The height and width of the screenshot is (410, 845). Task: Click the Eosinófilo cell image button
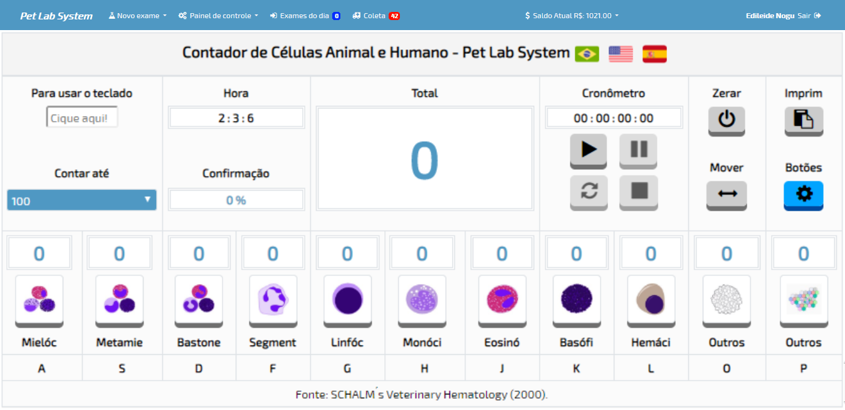501,300
